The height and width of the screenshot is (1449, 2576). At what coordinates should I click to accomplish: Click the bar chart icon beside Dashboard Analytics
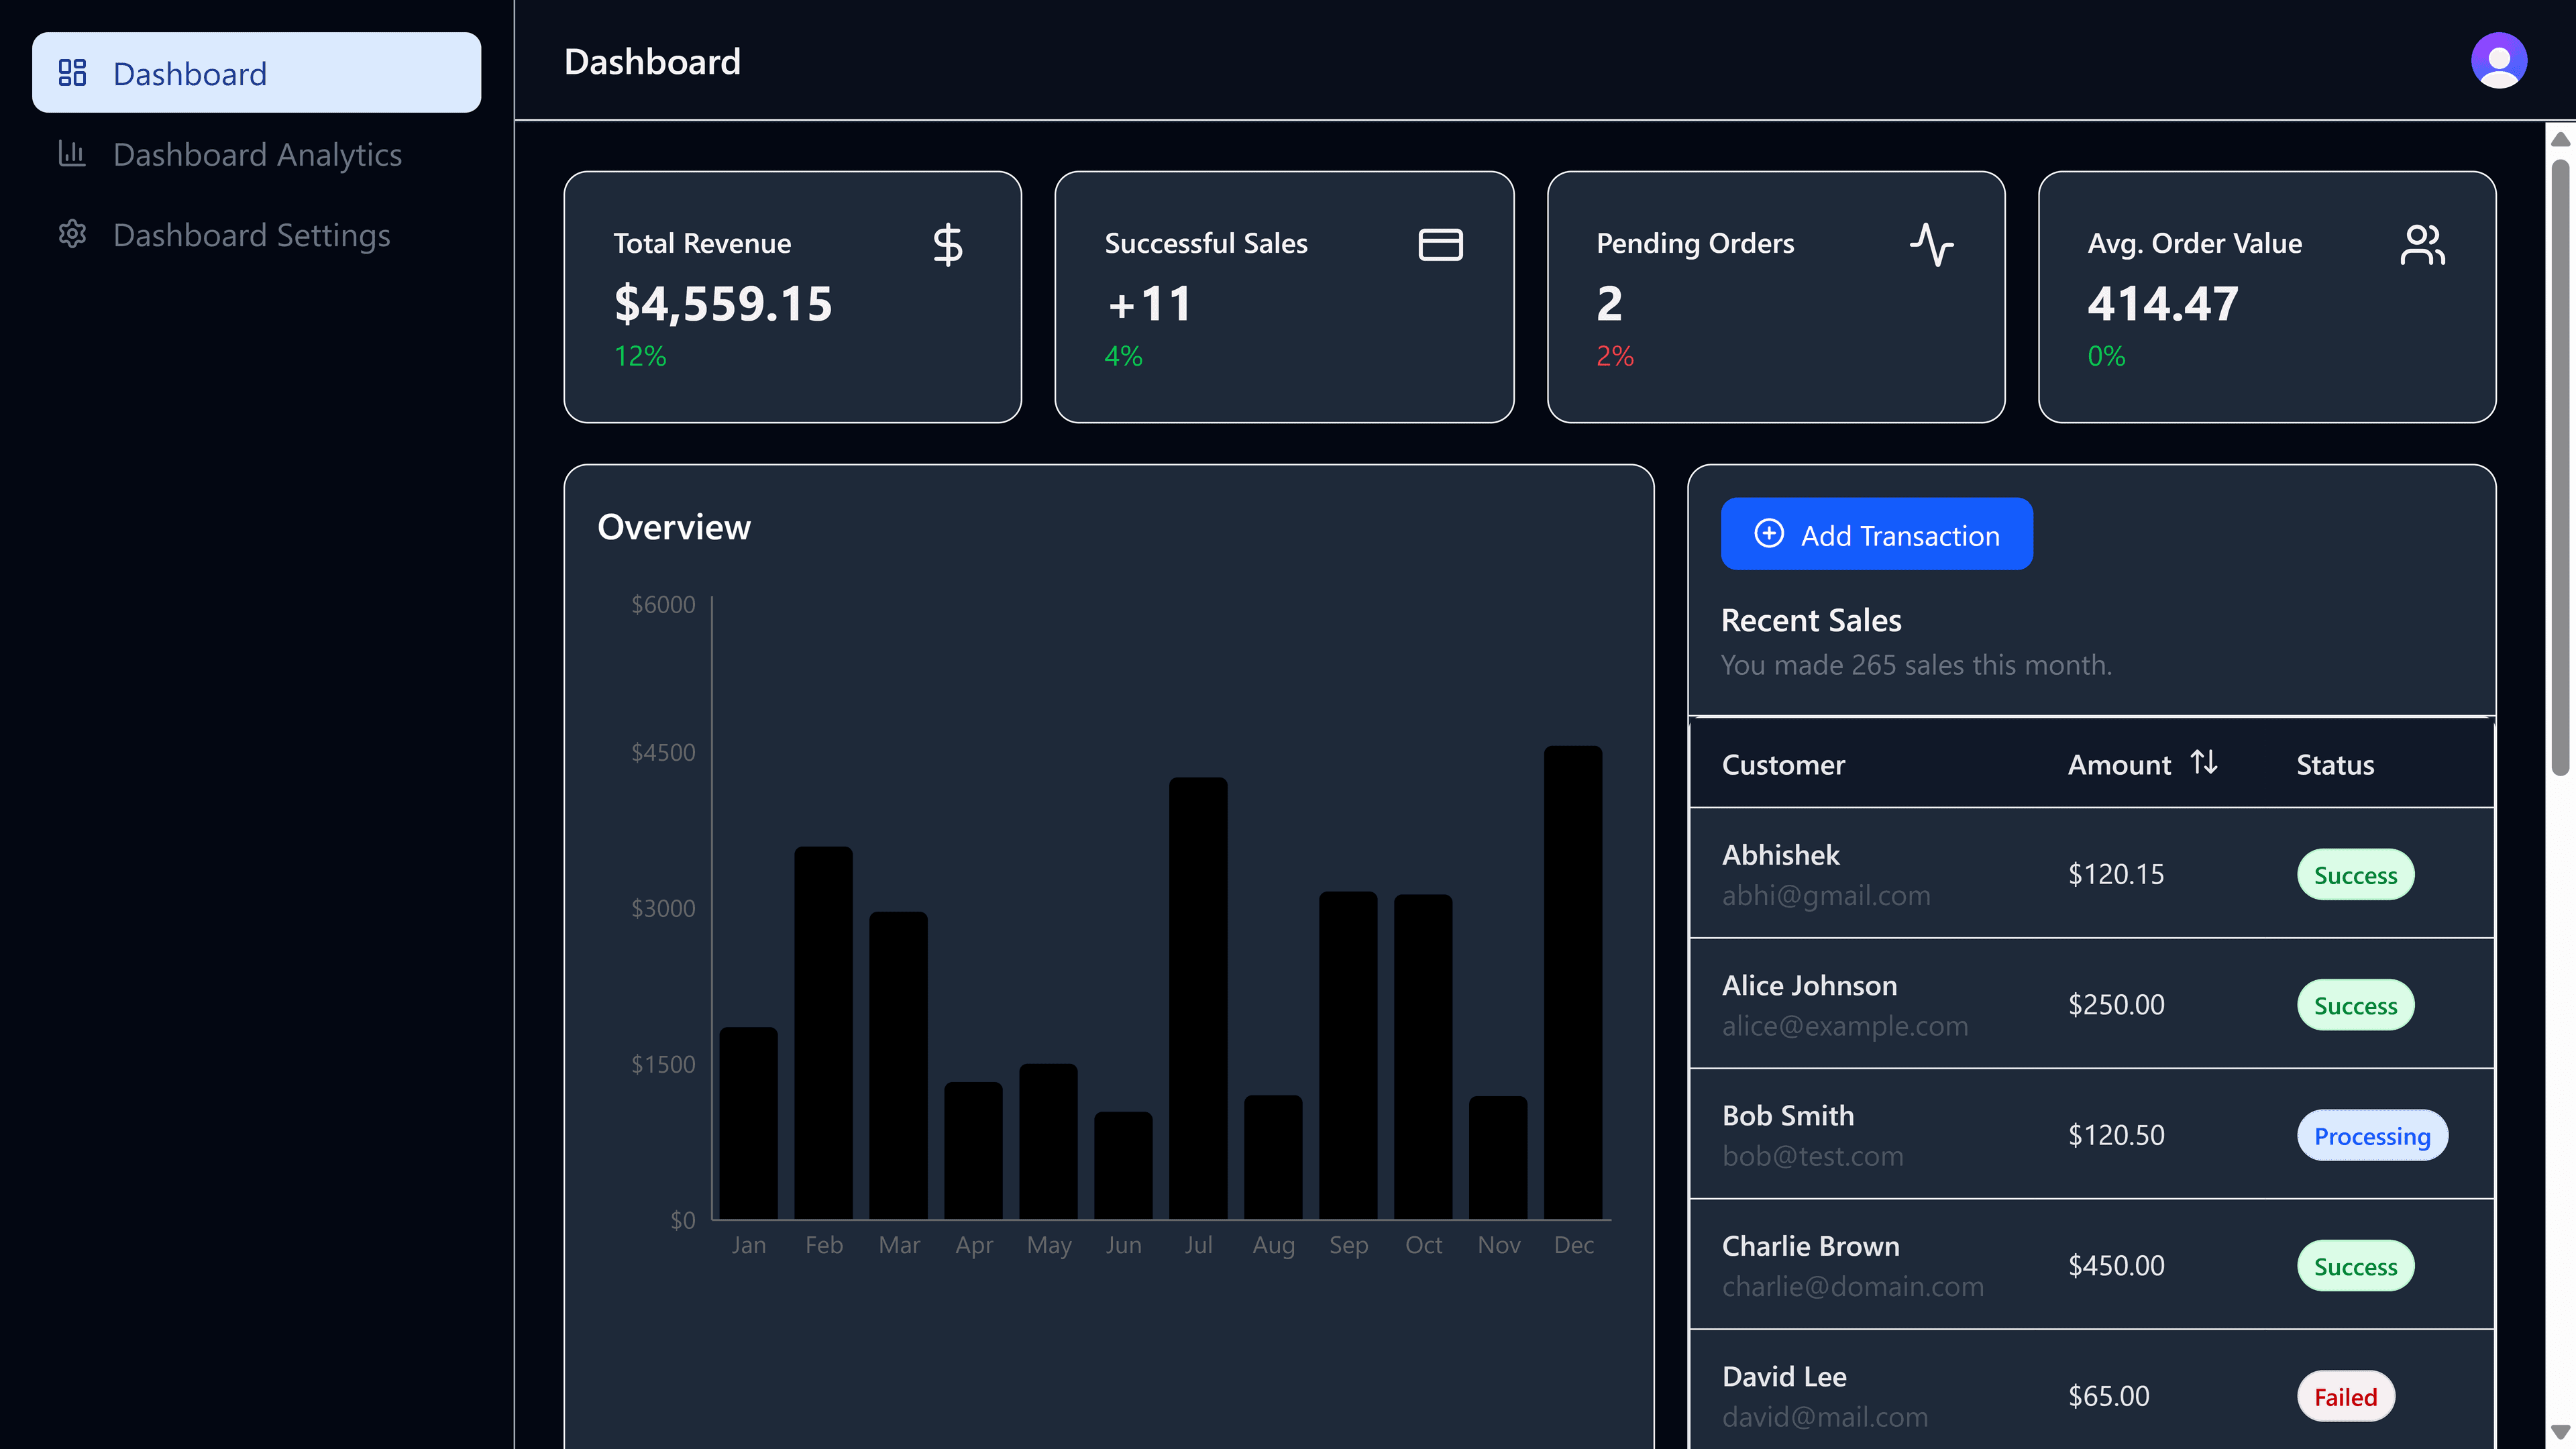[x=72, y=154]
